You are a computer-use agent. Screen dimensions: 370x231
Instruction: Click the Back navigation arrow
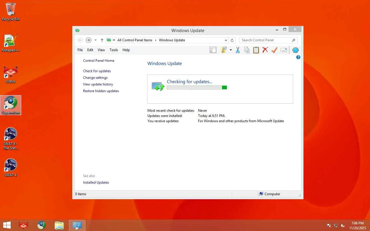click(x=80, y=40)
